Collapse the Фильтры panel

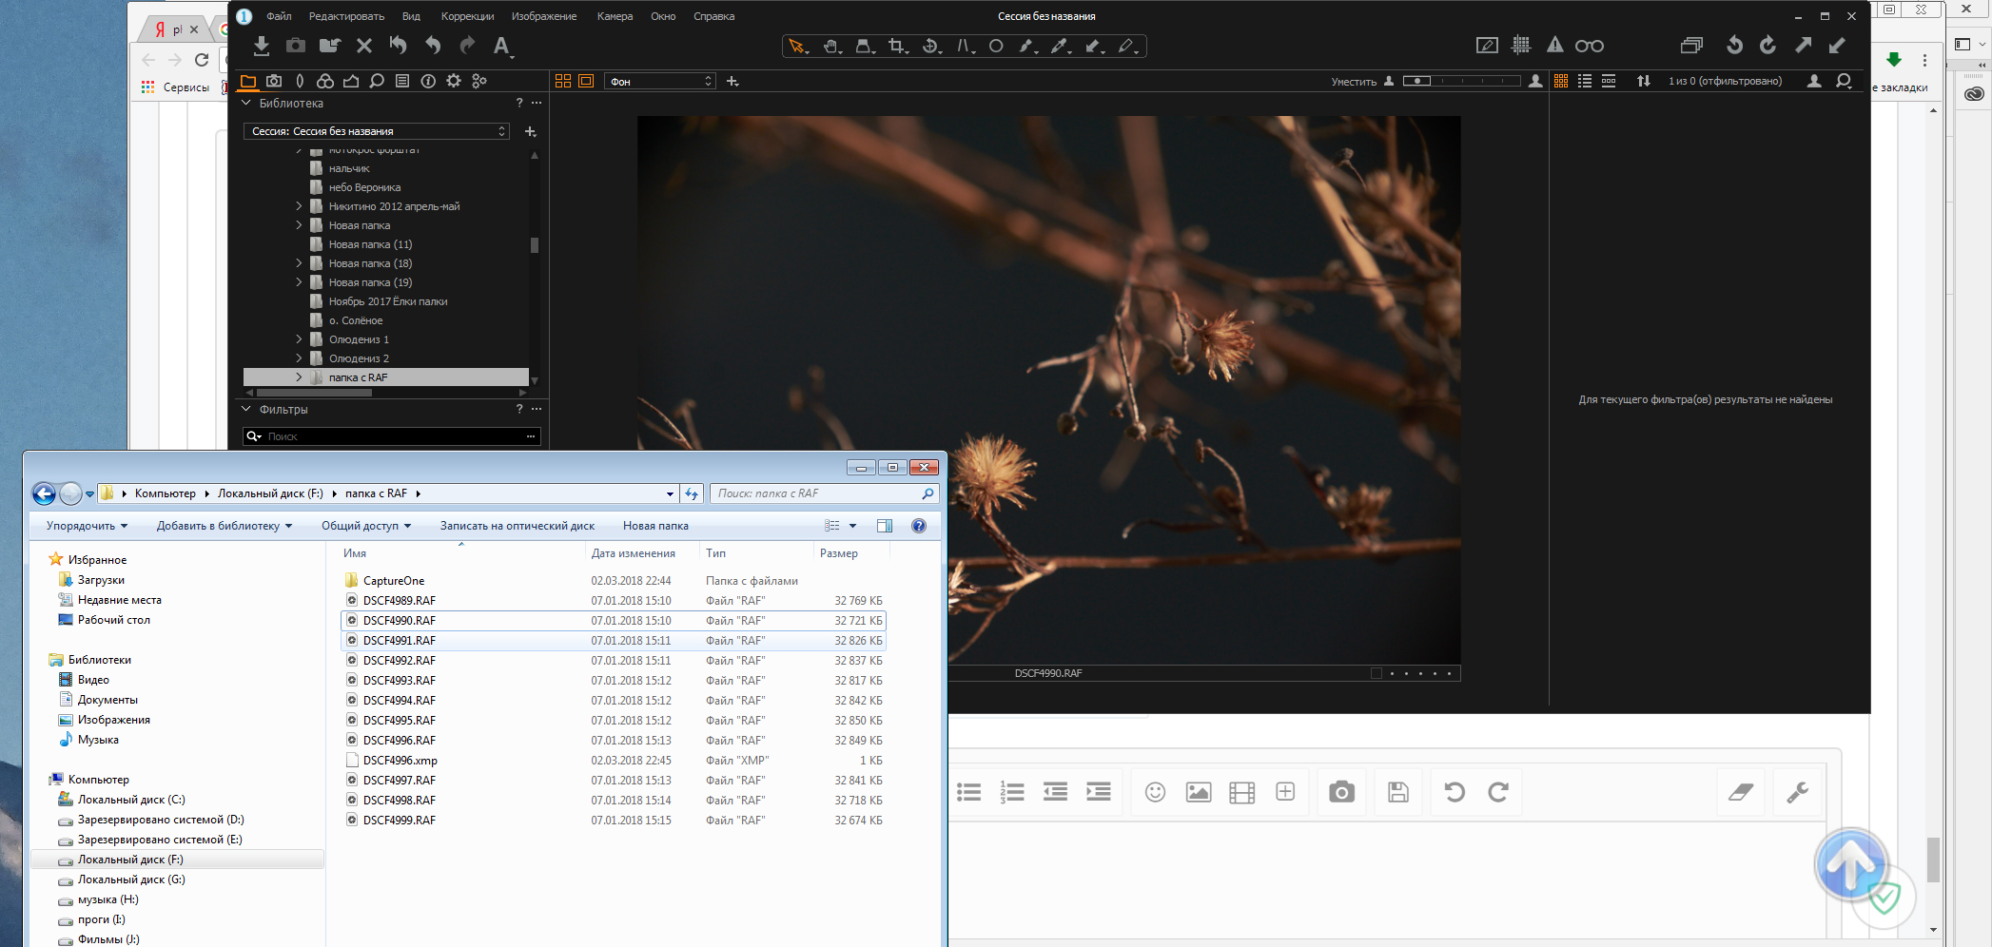click(x=247, y=409)
